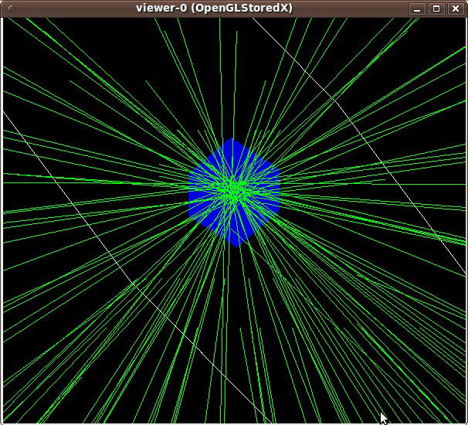Minimize the viewer-0 window
The width and height of the screenshot is (468, 425).
click(x=418, y=8)
